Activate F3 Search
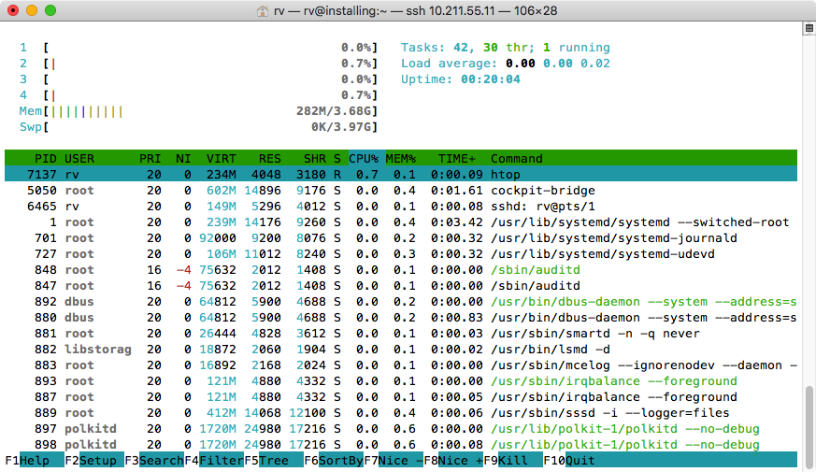This screenshot has height=472, width=816. point(154,461)
